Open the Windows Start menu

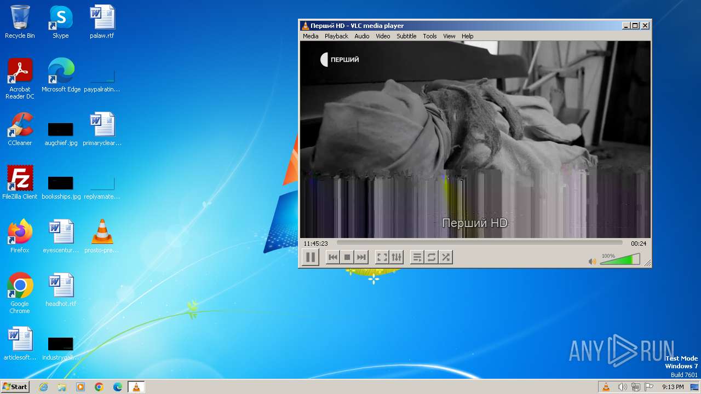(15, 387)
